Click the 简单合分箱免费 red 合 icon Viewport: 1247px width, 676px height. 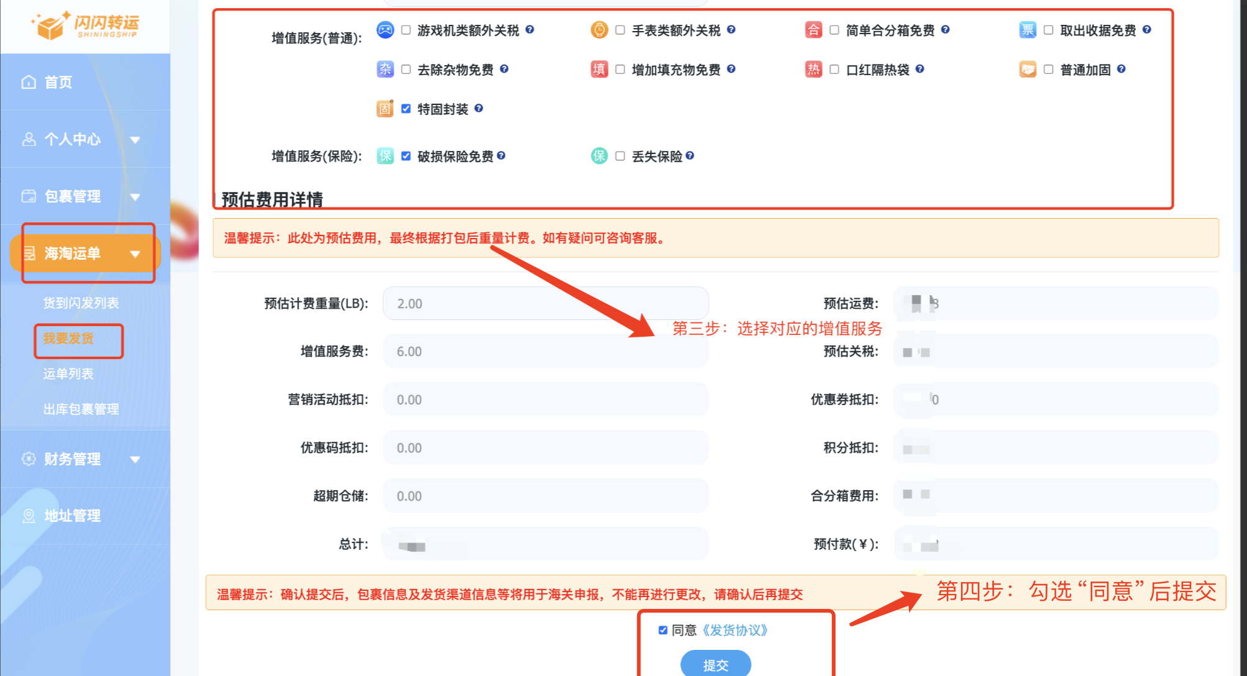coord(813,30)
